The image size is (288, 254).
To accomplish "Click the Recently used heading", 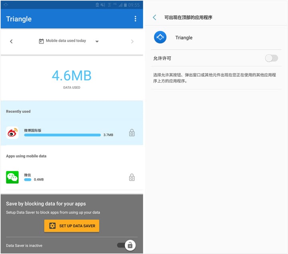I will [18, 111].
